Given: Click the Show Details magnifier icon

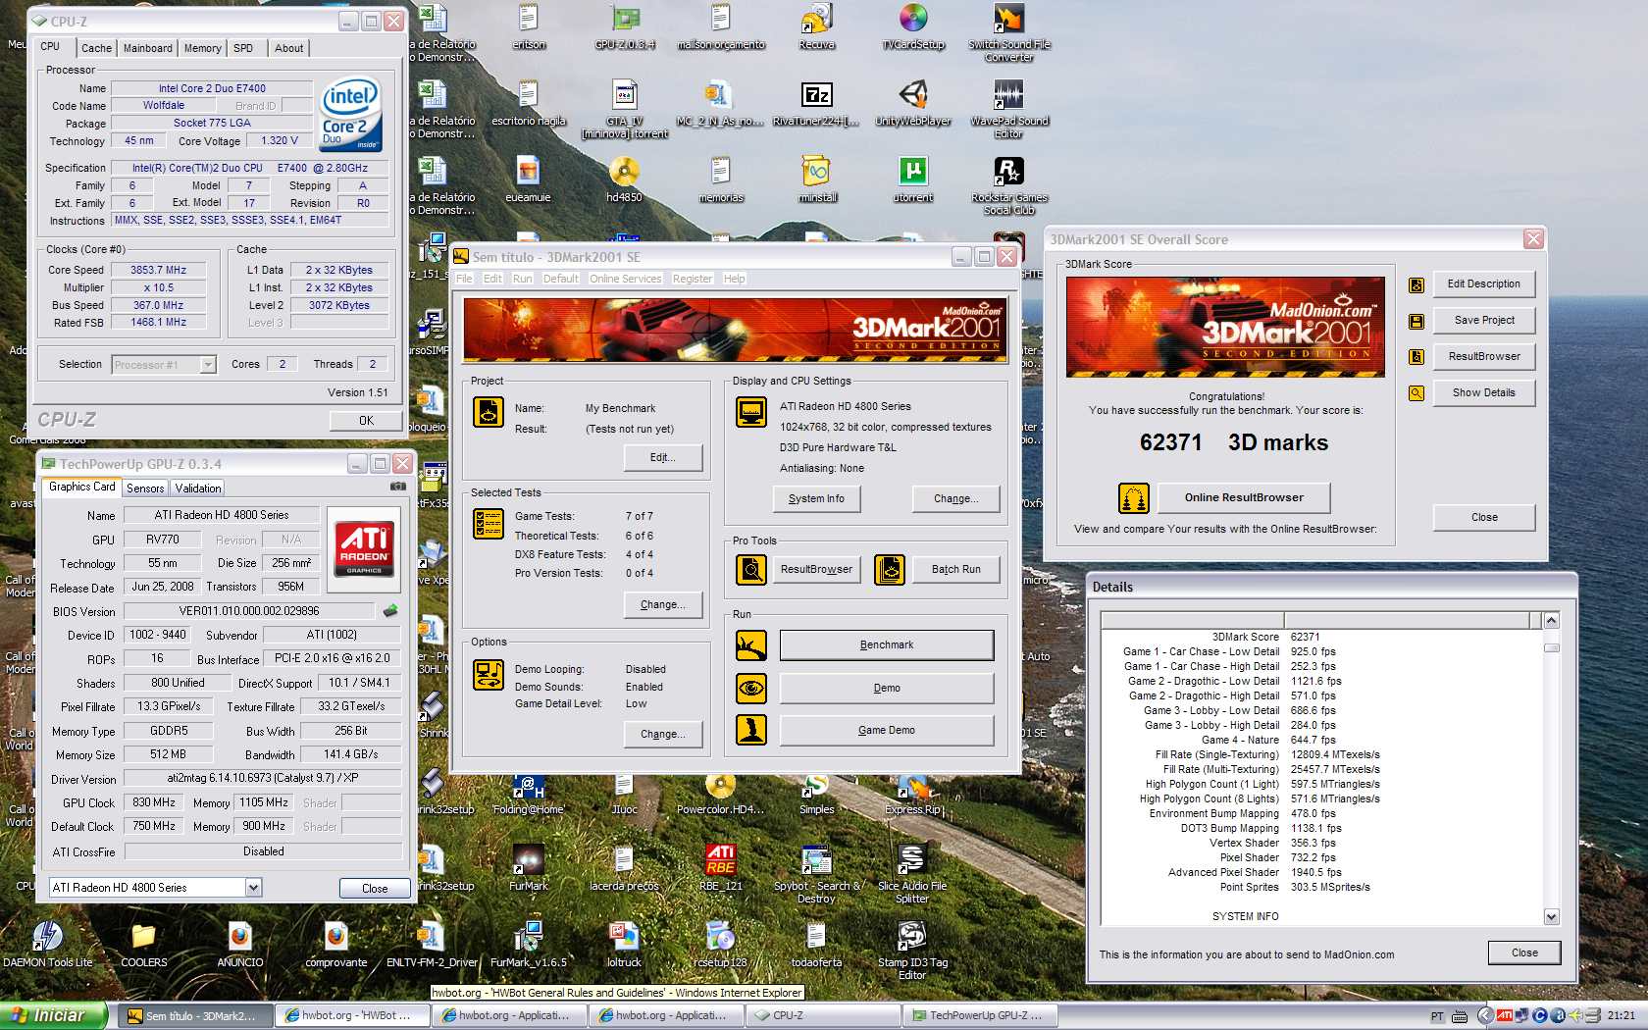Looking at the screenshot, I should click(1416, 393).
